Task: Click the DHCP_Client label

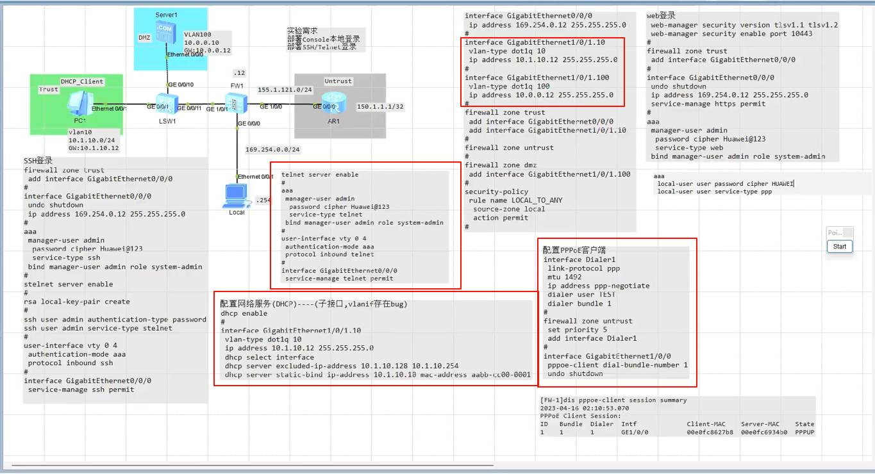Action: (82, 81)
